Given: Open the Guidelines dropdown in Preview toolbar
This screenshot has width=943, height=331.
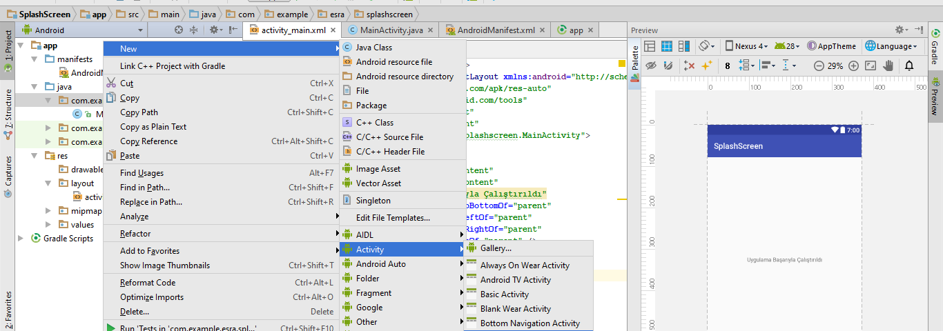Looking at the screenshot, I should click(788, 66).
